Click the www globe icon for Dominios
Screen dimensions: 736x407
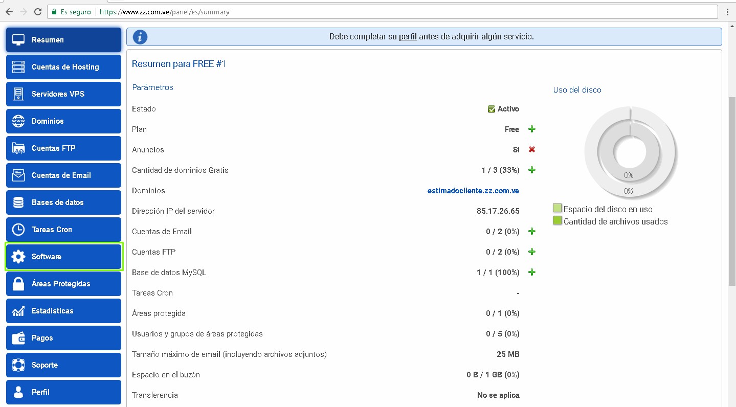point(18,121)
